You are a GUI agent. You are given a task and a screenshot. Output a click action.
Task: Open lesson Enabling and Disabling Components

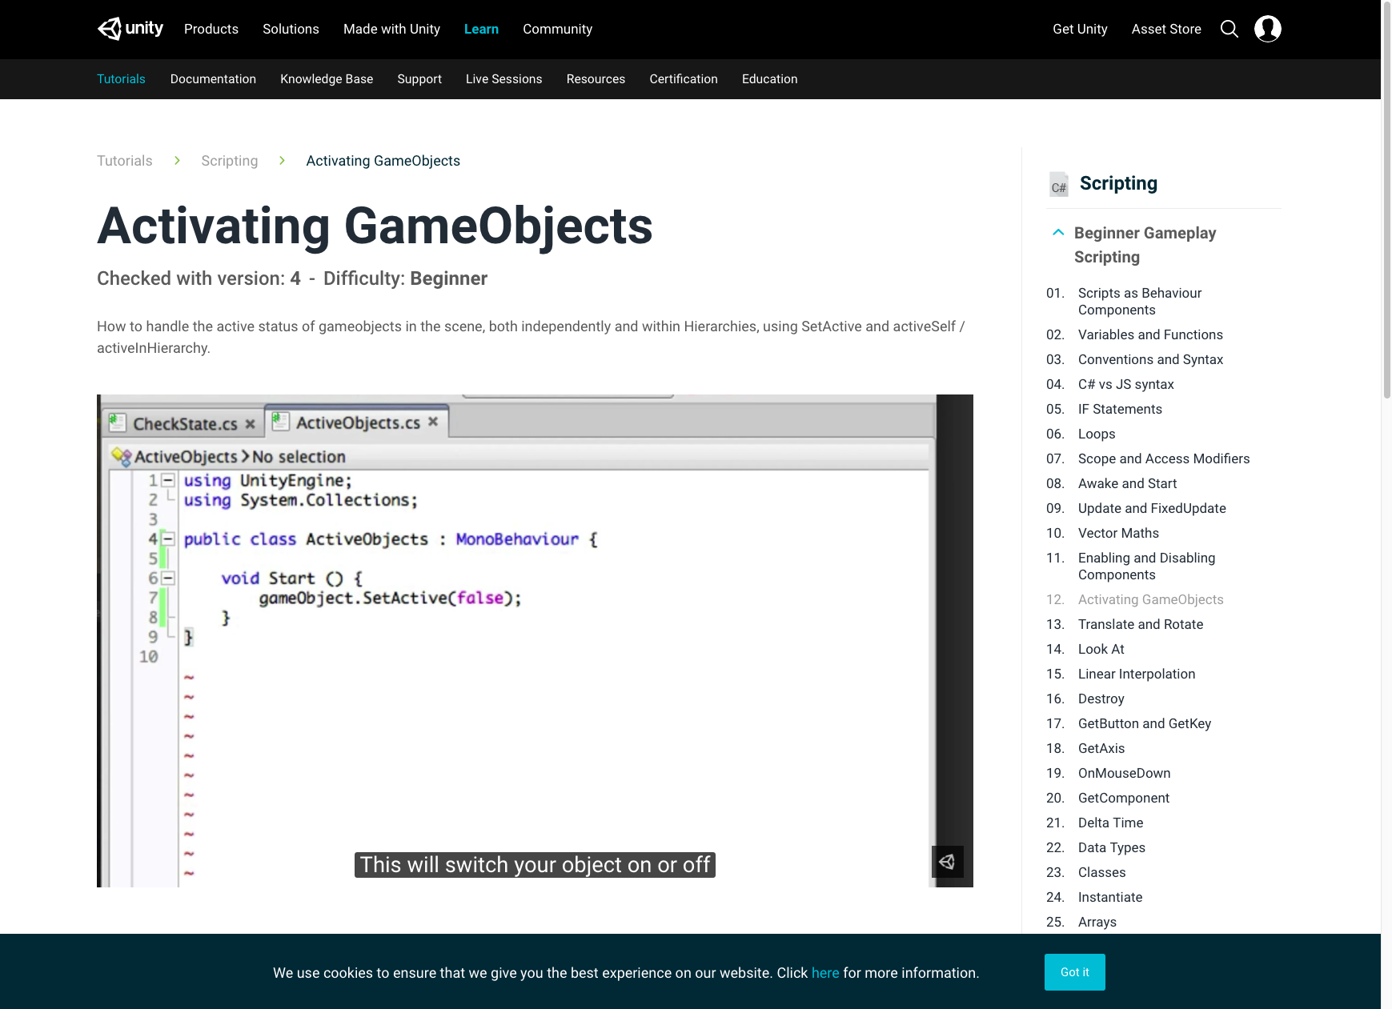coord(1146,567)
